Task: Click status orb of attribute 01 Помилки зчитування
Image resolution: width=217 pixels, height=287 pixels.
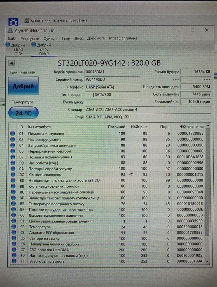Action: coord(12,133)
